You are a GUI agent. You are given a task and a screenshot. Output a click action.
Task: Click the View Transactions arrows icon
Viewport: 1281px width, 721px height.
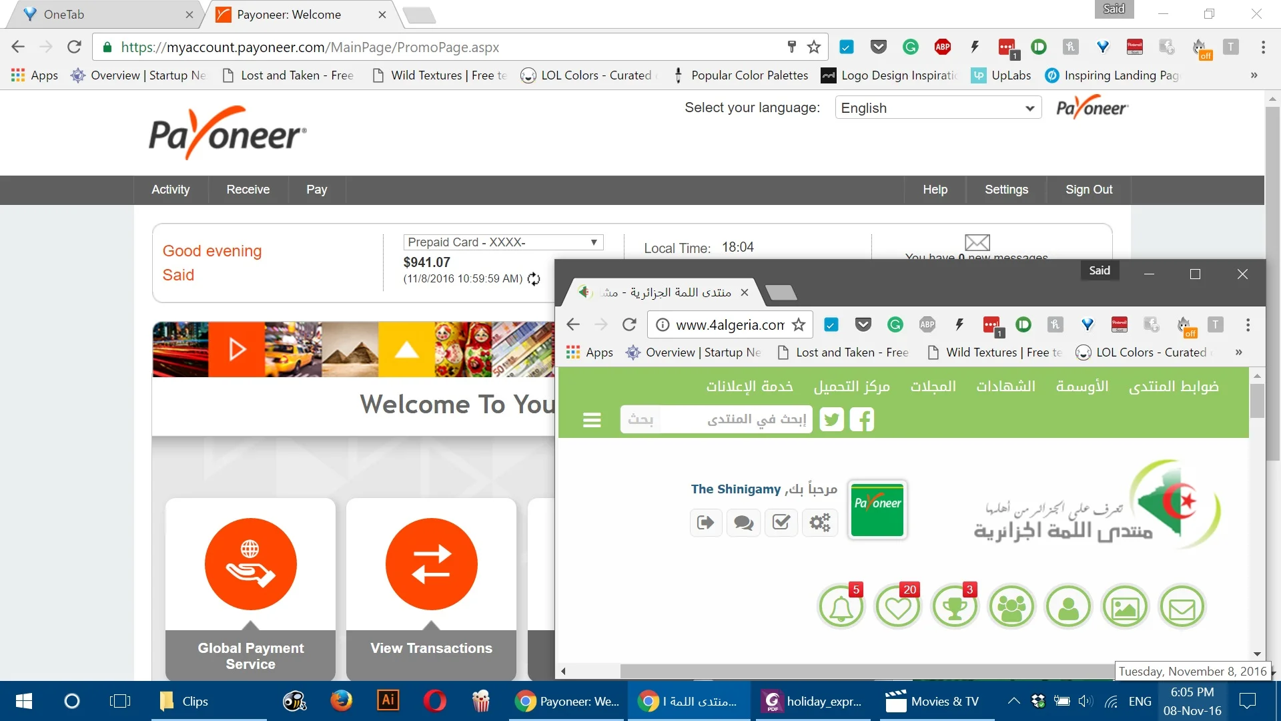click(x=431, y=564)
